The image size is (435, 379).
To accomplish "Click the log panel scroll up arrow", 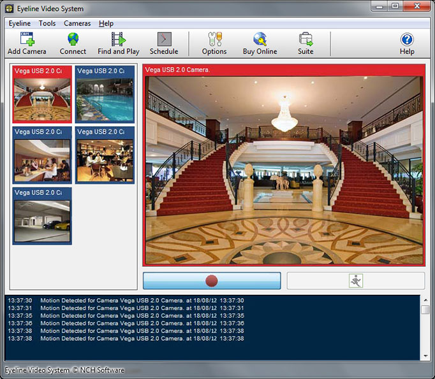I will click(x=425, y=300).
